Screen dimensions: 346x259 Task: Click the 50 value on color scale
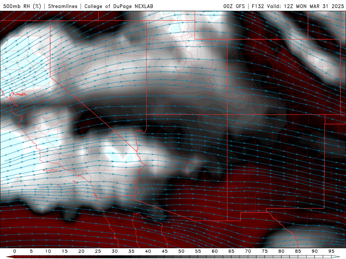pyautogui.click(x=181, y=251)
